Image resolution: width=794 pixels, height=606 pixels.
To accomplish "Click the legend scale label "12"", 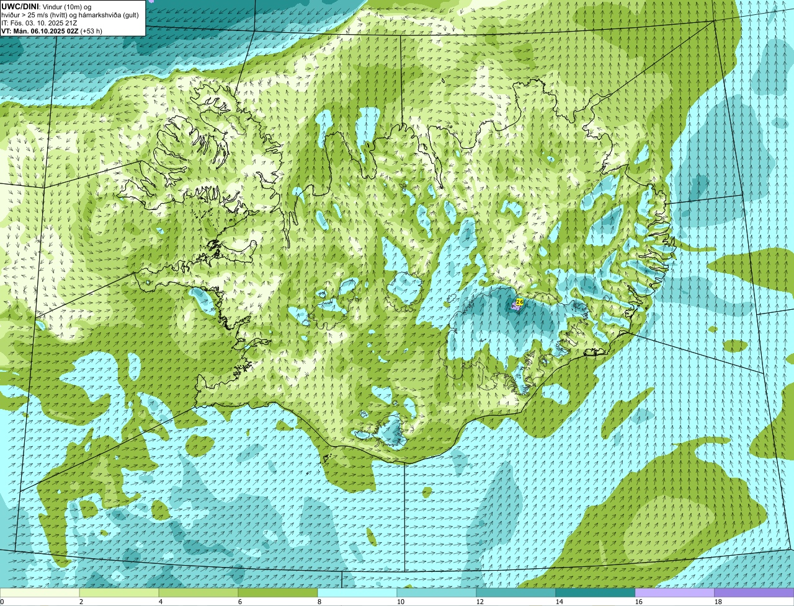I will point(480,602).
